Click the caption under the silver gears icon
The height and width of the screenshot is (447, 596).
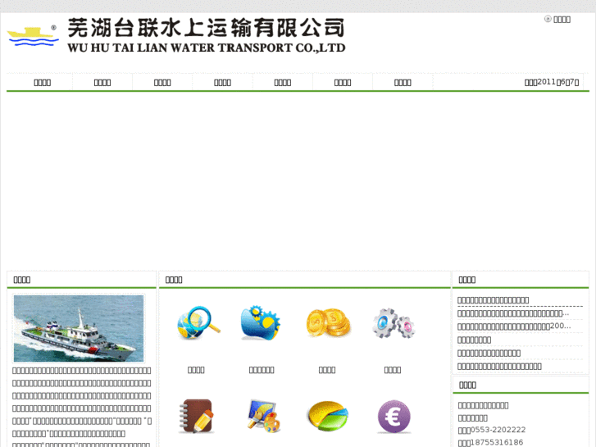(x=392, y=370)
